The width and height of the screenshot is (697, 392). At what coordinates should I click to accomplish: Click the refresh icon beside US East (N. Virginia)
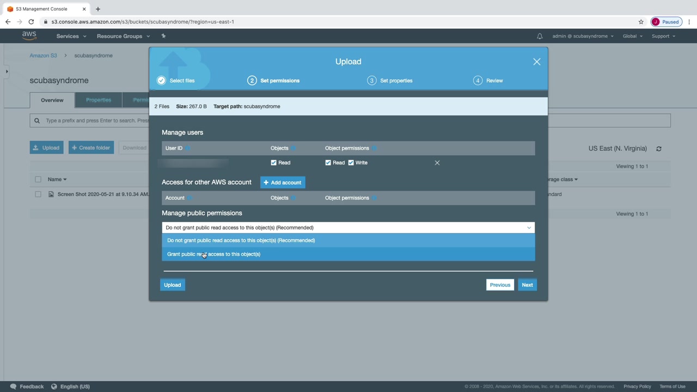point(659,149)
